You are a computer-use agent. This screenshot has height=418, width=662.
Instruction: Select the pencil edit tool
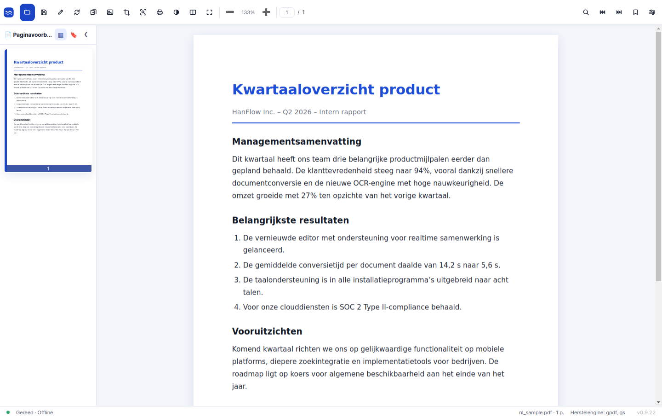pyautogui.click(x=60, y=12)
